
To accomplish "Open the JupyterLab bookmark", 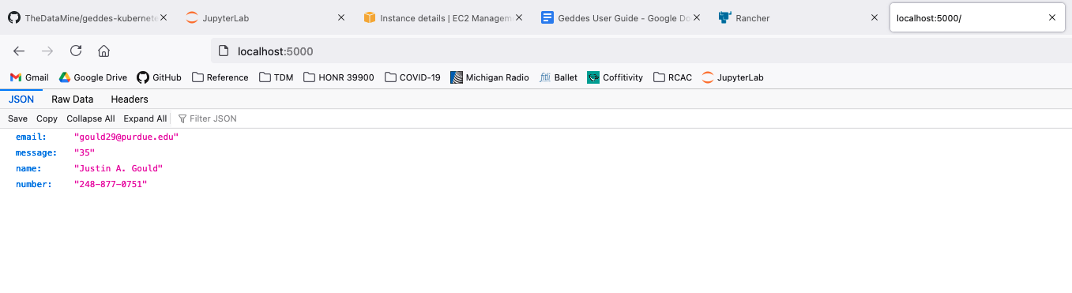I will pos(732,77).
